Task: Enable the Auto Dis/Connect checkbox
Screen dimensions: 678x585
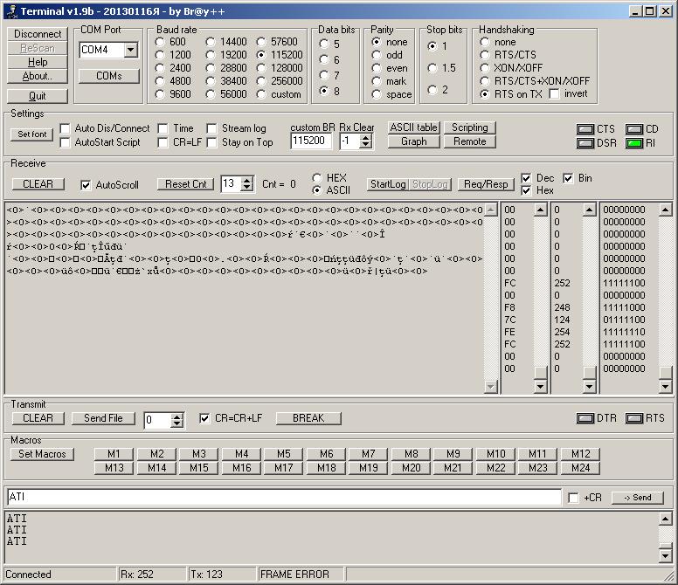Action: 66,128
